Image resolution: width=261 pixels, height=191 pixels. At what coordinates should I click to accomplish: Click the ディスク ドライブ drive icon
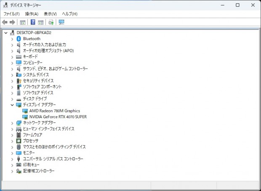click(x=19, y=99)
